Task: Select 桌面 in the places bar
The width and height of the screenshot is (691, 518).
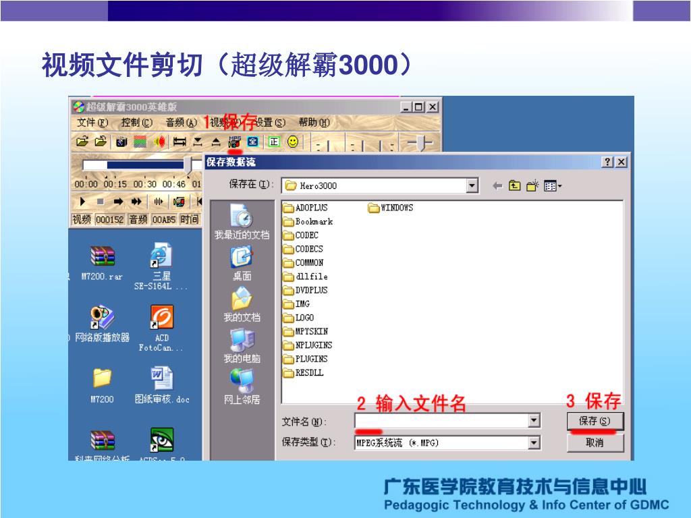Action: pyautogui.click(x=242, y=264)
